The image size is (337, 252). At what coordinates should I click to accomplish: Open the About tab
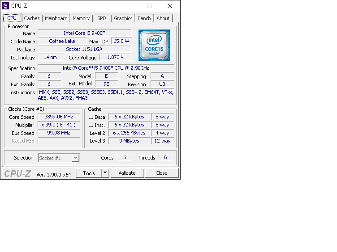(163, 18)
